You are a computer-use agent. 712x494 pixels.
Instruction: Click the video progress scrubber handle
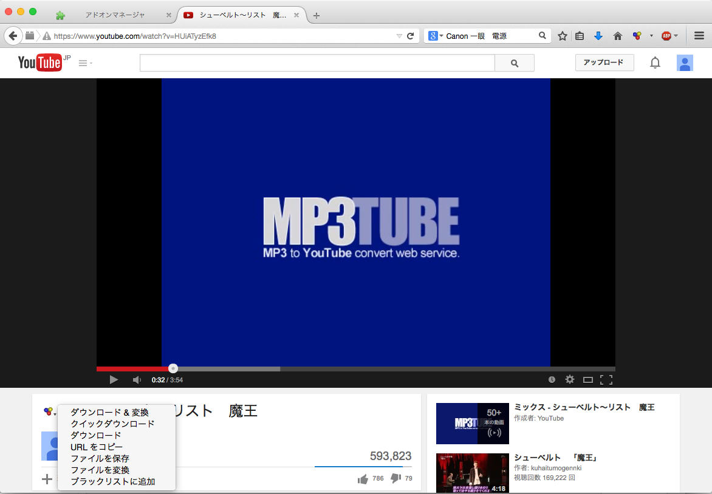[173, 368]
